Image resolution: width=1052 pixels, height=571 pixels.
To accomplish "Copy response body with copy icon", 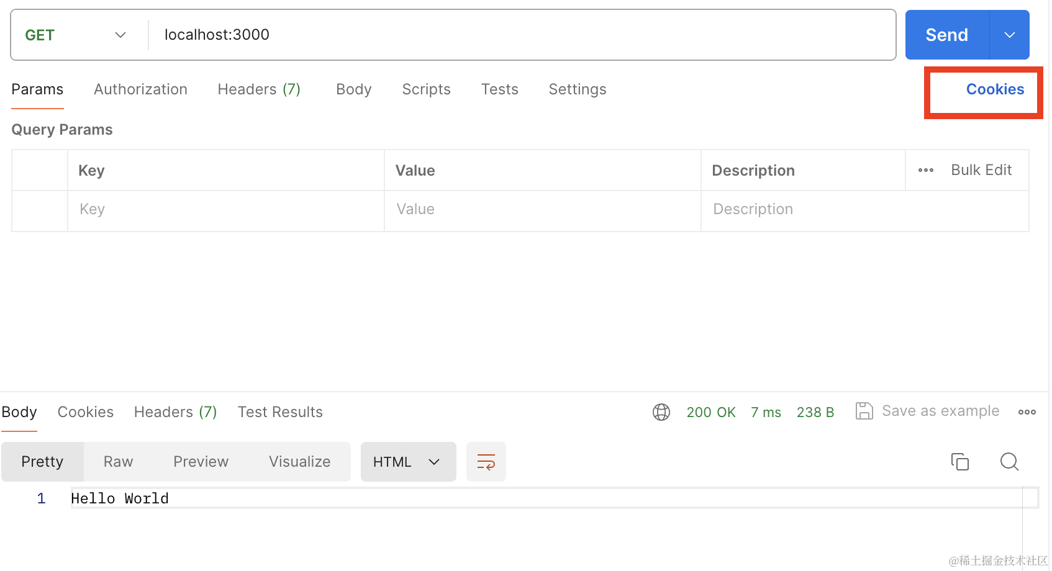I will (959, 462).
